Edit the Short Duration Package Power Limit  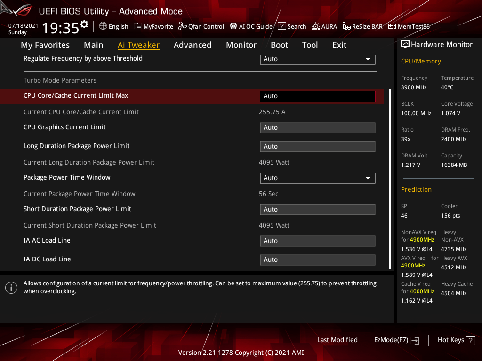[317, 209]
